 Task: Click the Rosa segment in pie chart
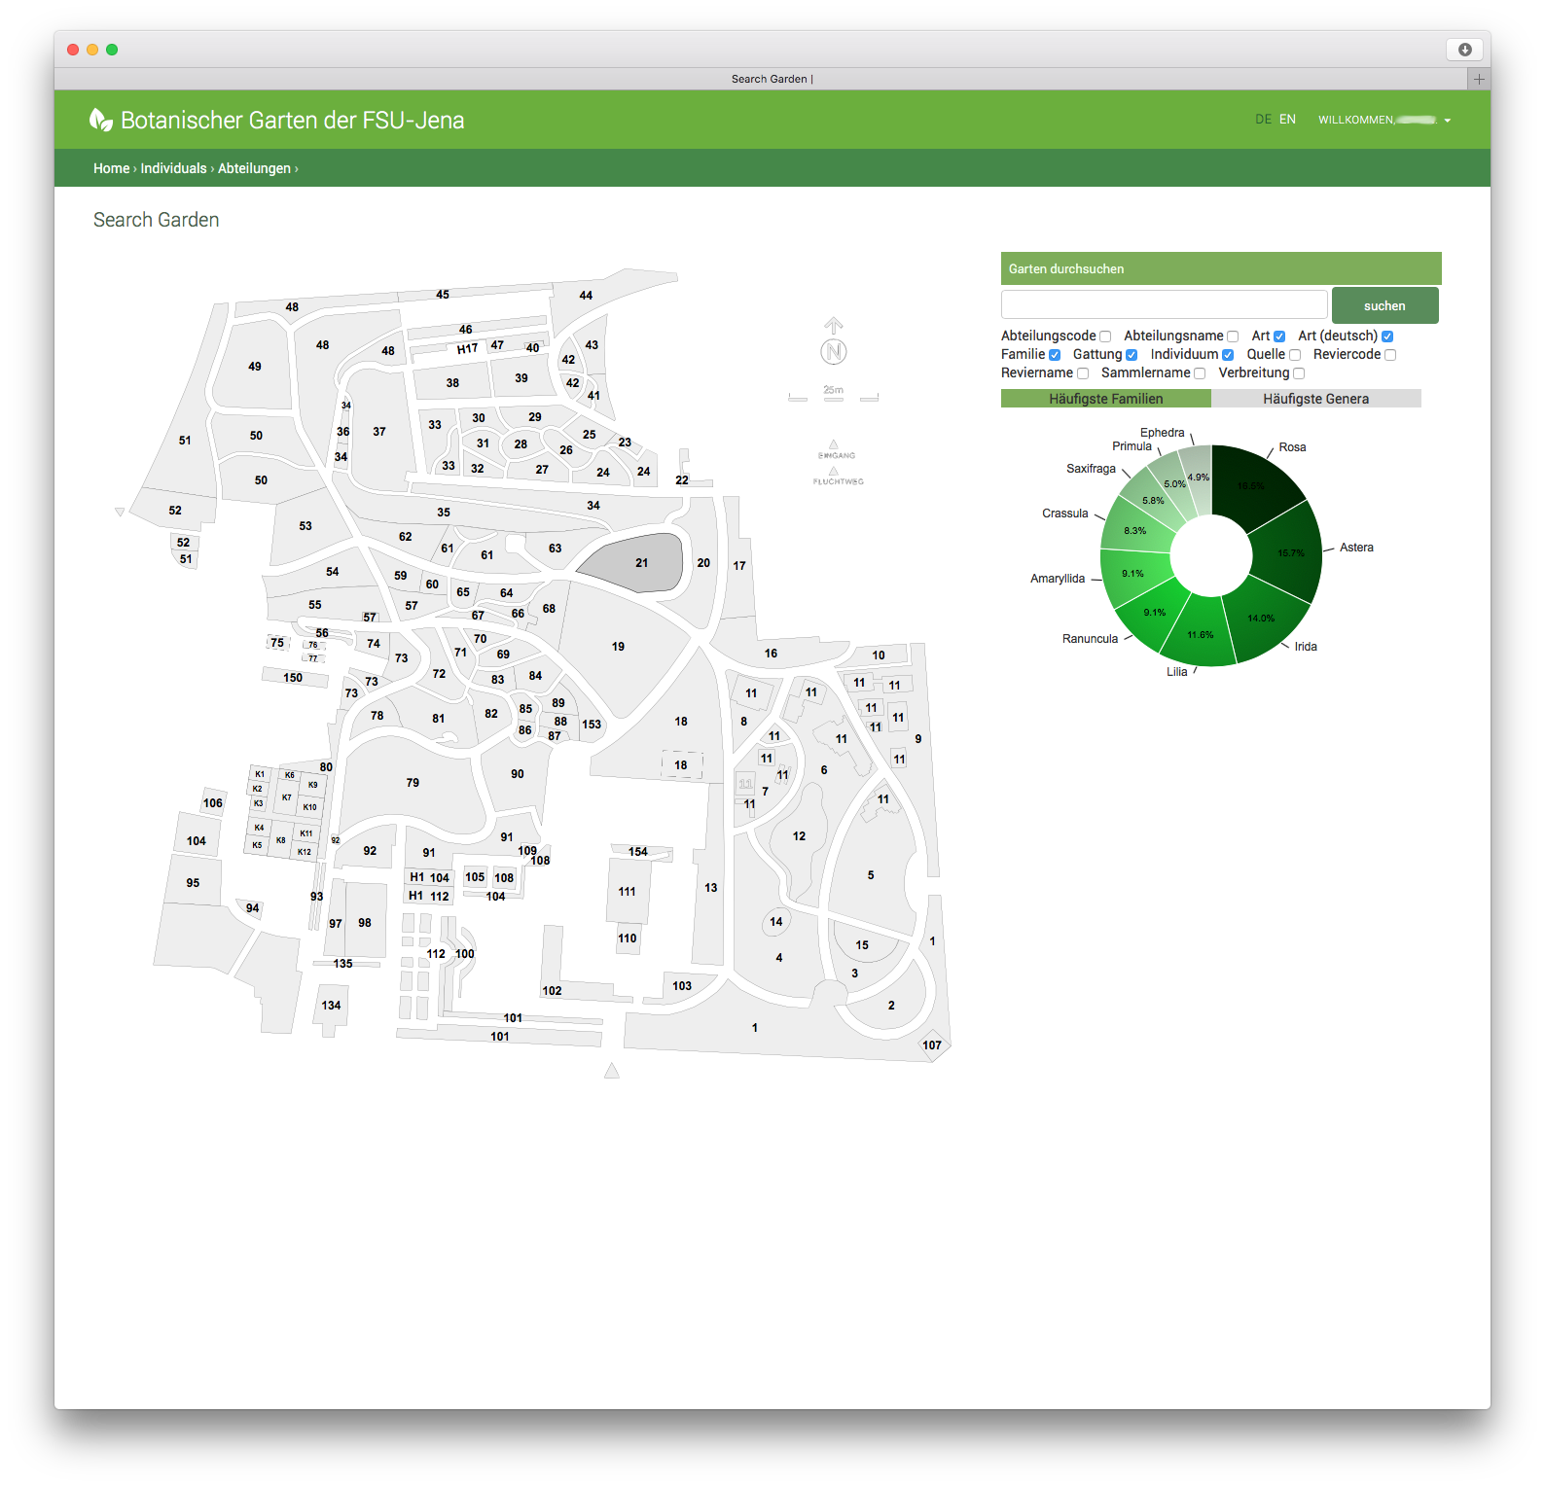pos(1255,481)
